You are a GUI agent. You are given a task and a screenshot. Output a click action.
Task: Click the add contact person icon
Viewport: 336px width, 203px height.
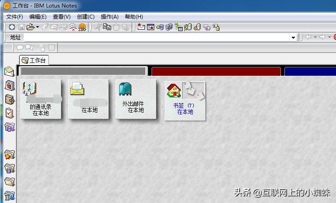click(42, 47)
